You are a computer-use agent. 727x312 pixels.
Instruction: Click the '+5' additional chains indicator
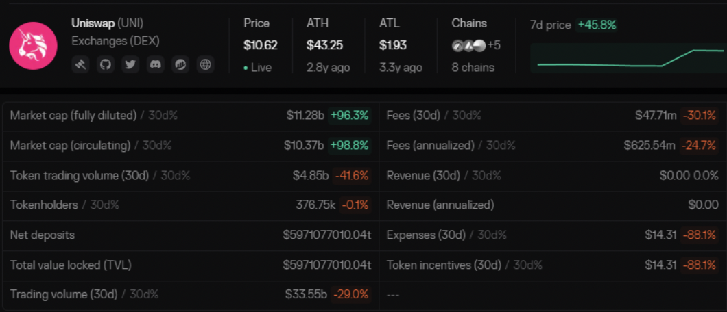click(x=494, y=46)
